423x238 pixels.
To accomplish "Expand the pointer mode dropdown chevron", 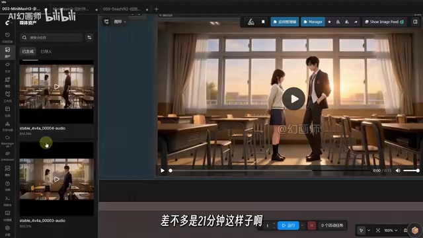I will pos(369,230).
